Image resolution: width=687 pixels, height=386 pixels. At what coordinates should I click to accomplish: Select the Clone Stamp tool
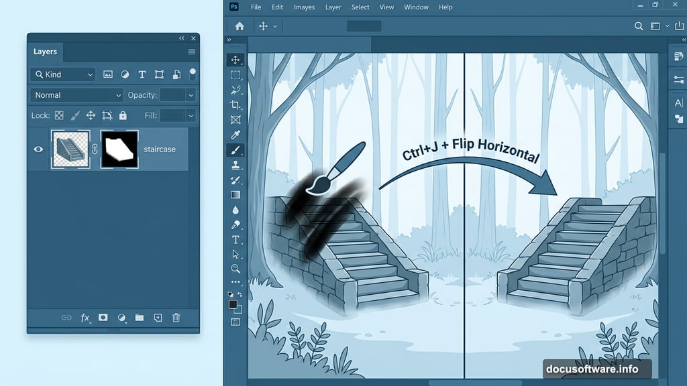click(235, 165)
